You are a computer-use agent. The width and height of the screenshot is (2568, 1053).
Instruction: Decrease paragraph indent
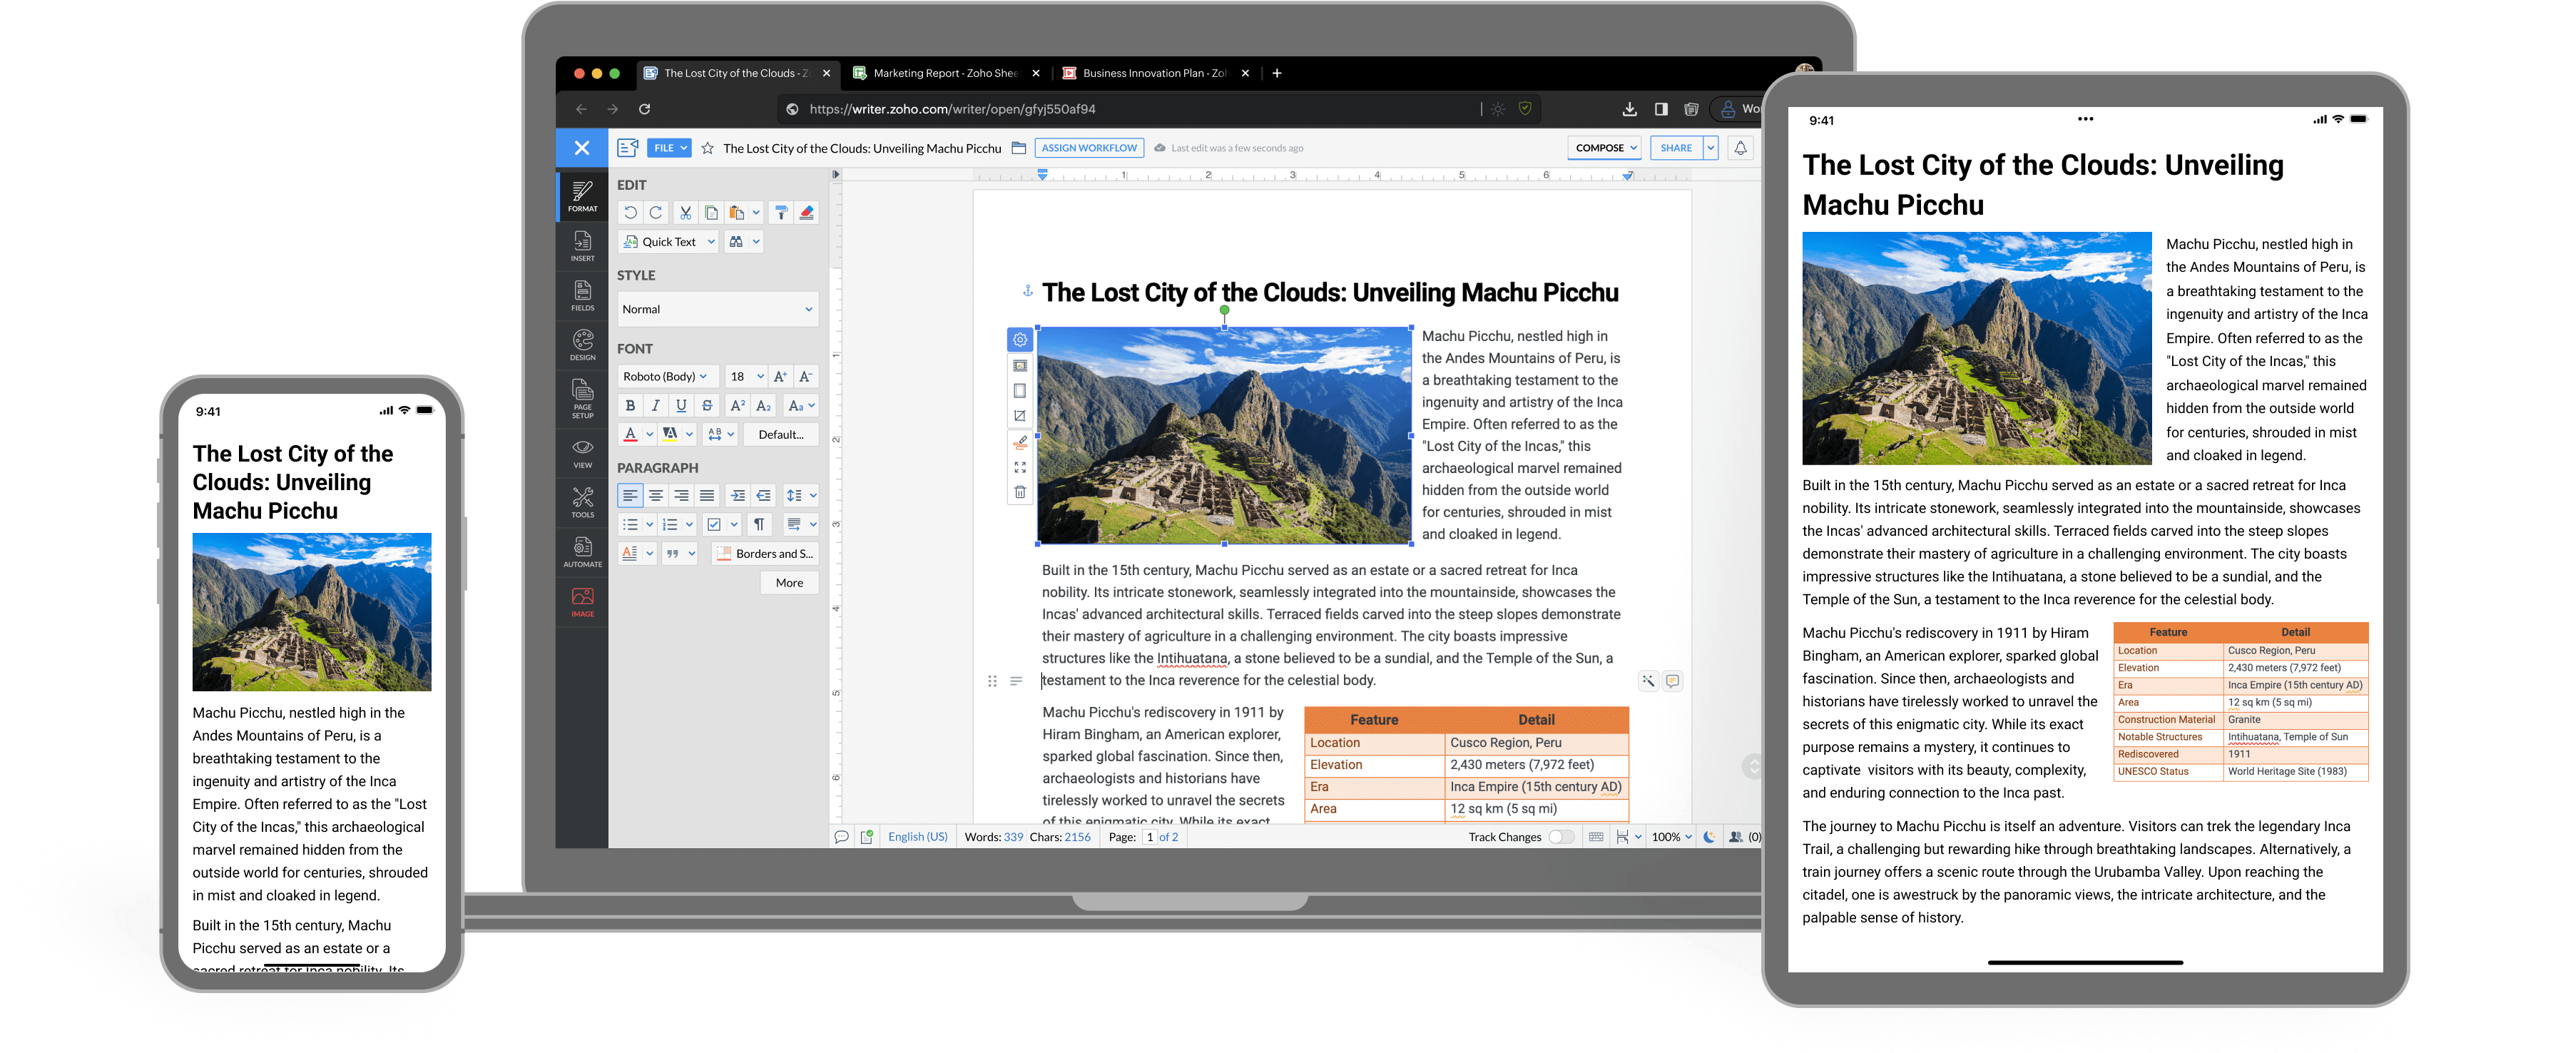point(763,494)
